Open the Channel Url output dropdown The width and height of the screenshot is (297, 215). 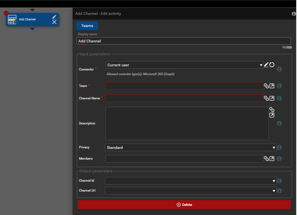pyautogui.click(x=190, y=190)
